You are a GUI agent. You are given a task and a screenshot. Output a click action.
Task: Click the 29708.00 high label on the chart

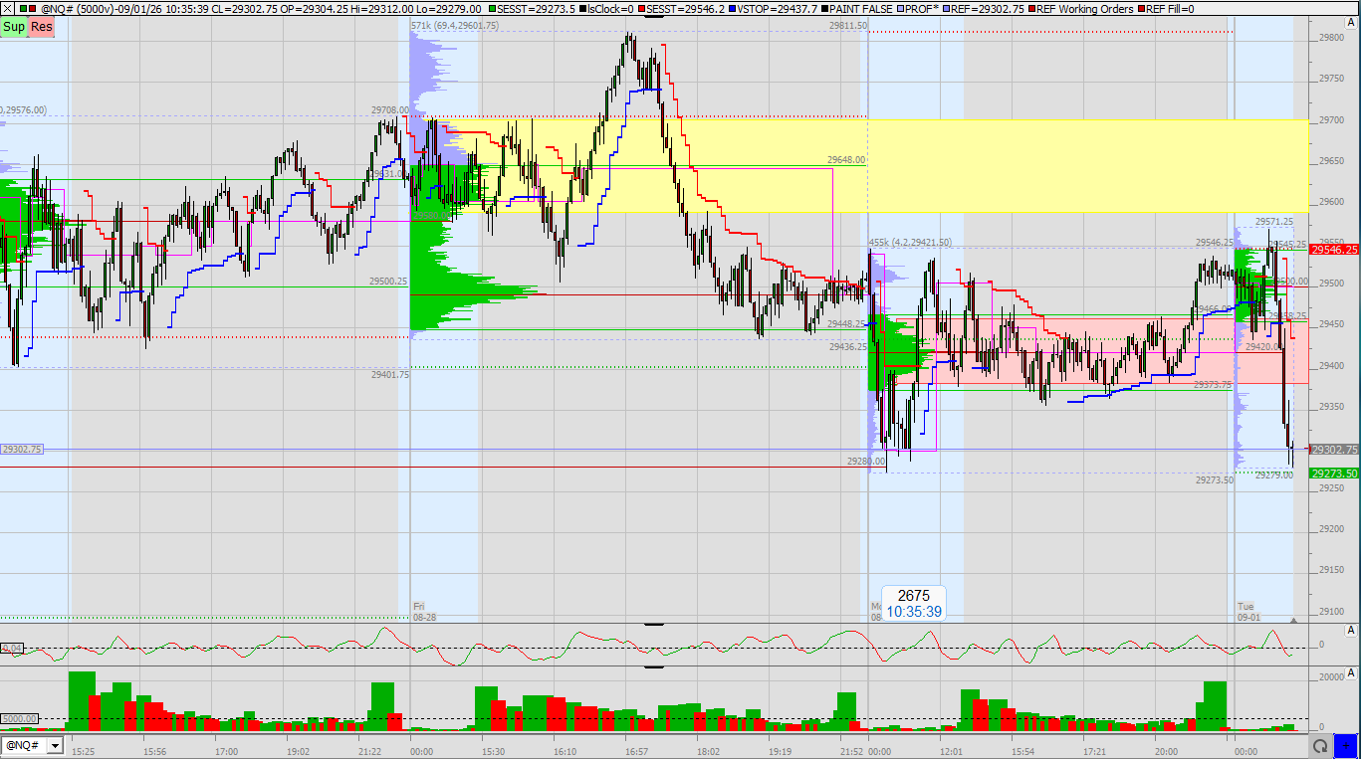(x=389, y=111)
